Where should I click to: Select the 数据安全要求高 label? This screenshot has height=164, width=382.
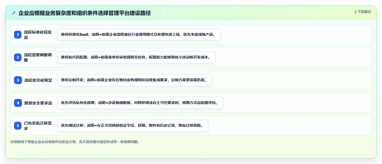[38, 103]
